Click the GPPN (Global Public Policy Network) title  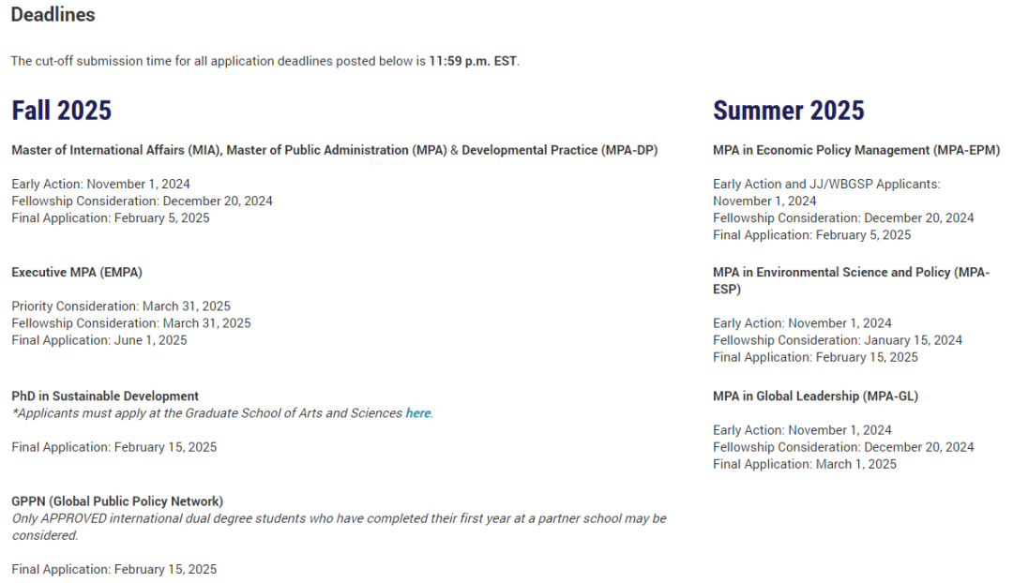[117, 501]
